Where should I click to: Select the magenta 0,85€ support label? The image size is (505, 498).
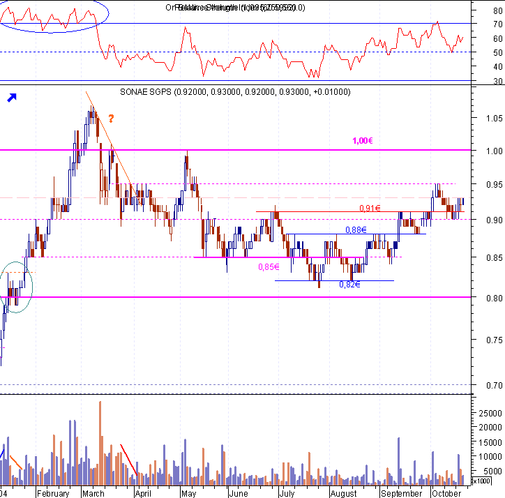pos(269,267)
